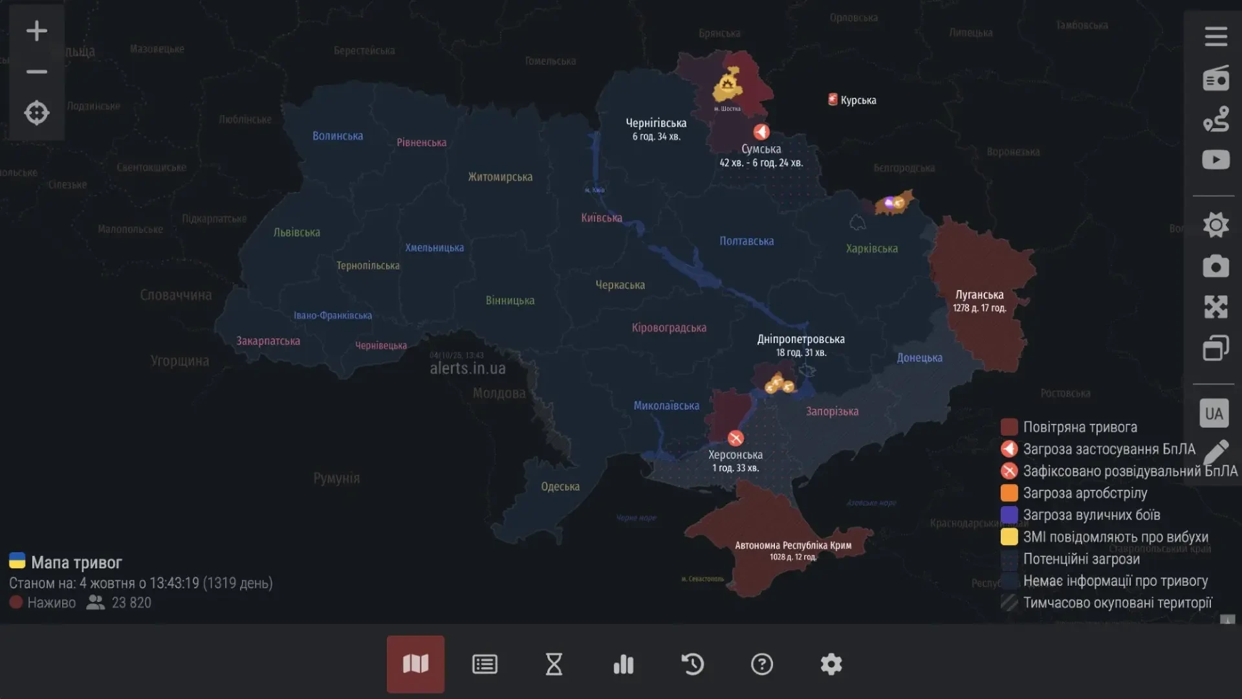Click the Повітряна тривога legend swatch
This screenshot has height=699, width=1242.
1009,427
